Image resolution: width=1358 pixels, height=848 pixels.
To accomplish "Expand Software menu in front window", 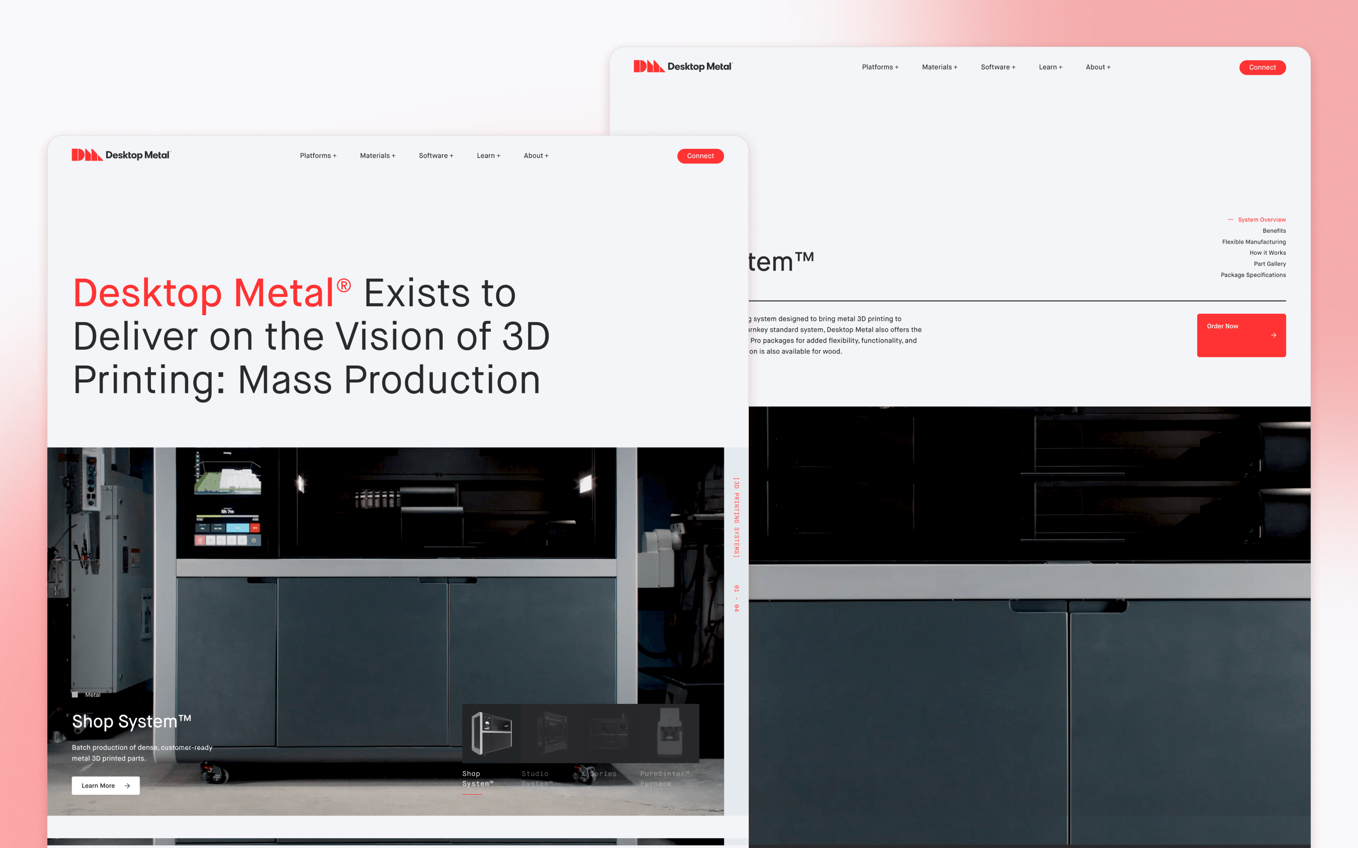I will click(x=436, y=156).
